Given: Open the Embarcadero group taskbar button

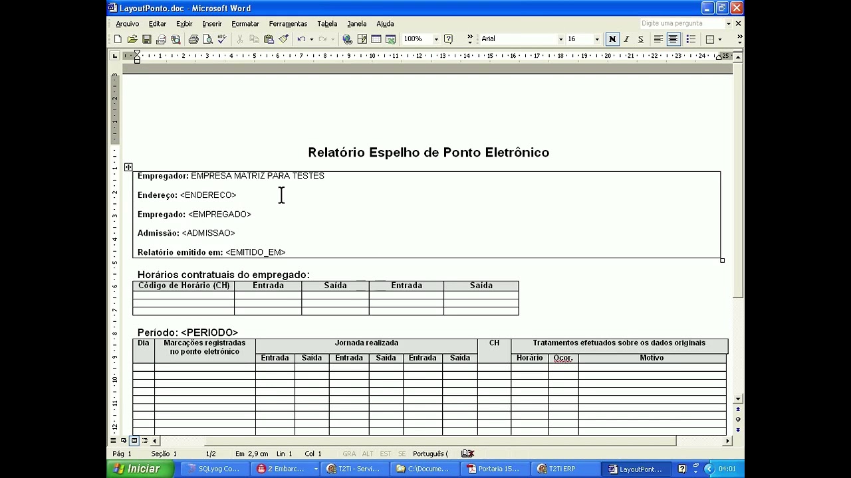Looking at the screenshot, I should click(x=284, y=469).
